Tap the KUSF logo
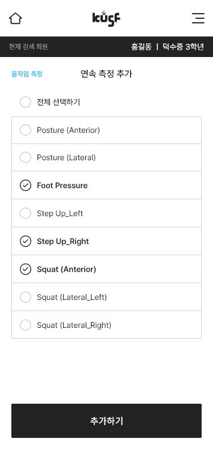The height and width of the screenshot is (463, 213). coord(106,18)
